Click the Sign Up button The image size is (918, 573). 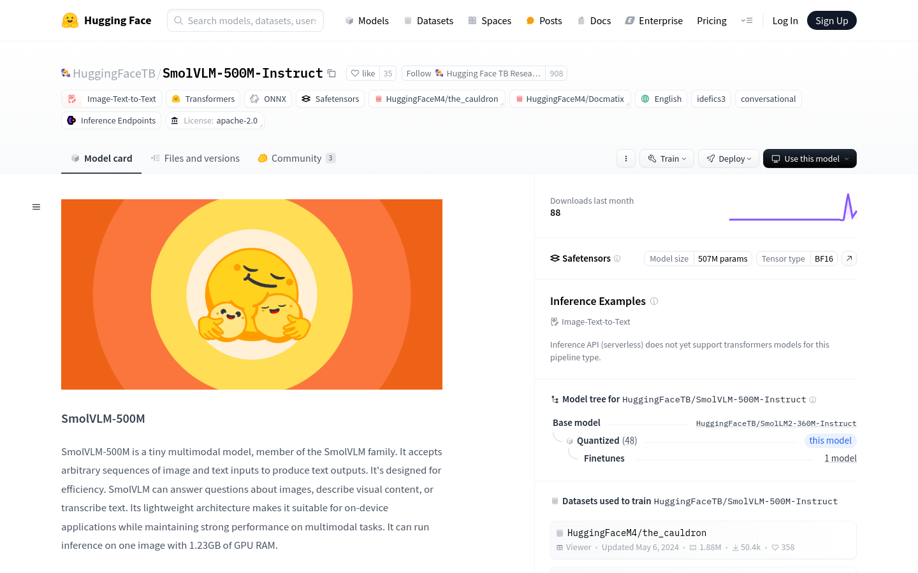(831, 20)
